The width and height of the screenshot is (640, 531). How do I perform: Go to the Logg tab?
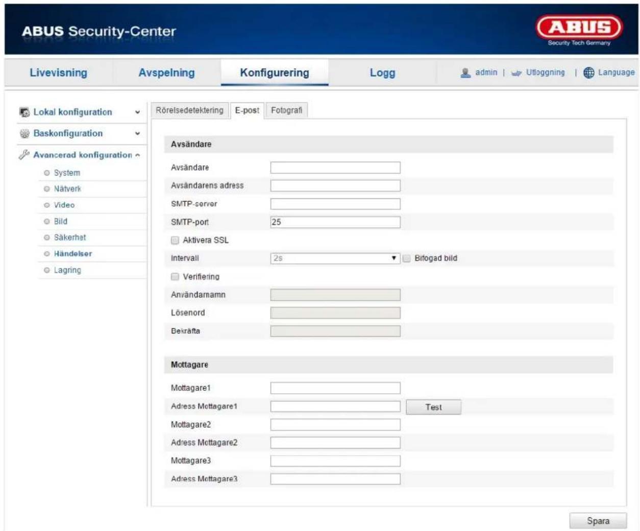[x=382, y=72]
